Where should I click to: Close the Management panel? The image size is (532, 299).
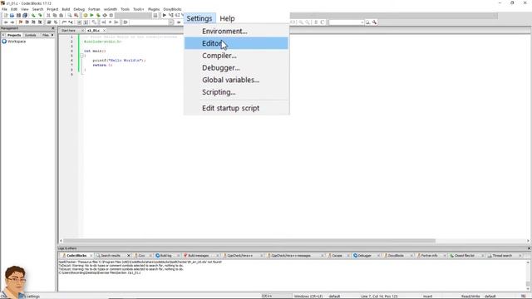[52, 28]
